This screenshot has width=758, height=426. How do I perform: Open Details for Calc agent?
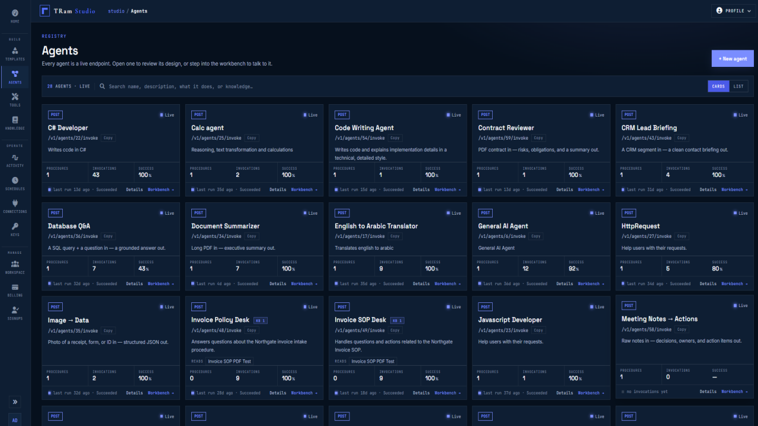click(x=278, y=190)
